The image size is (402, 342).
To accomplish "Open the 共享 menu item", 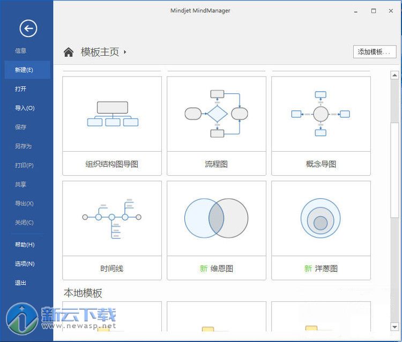I will (20, 184).
